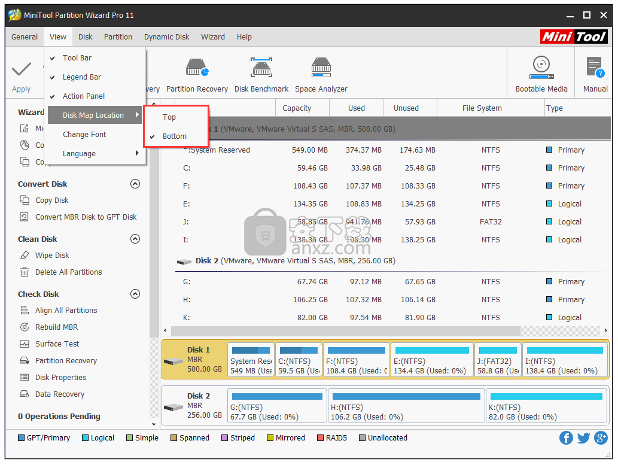Select the E:(NTFS) partition block in disk map
The height and width of the screenshot is (465, 618).
click(431, 360)
